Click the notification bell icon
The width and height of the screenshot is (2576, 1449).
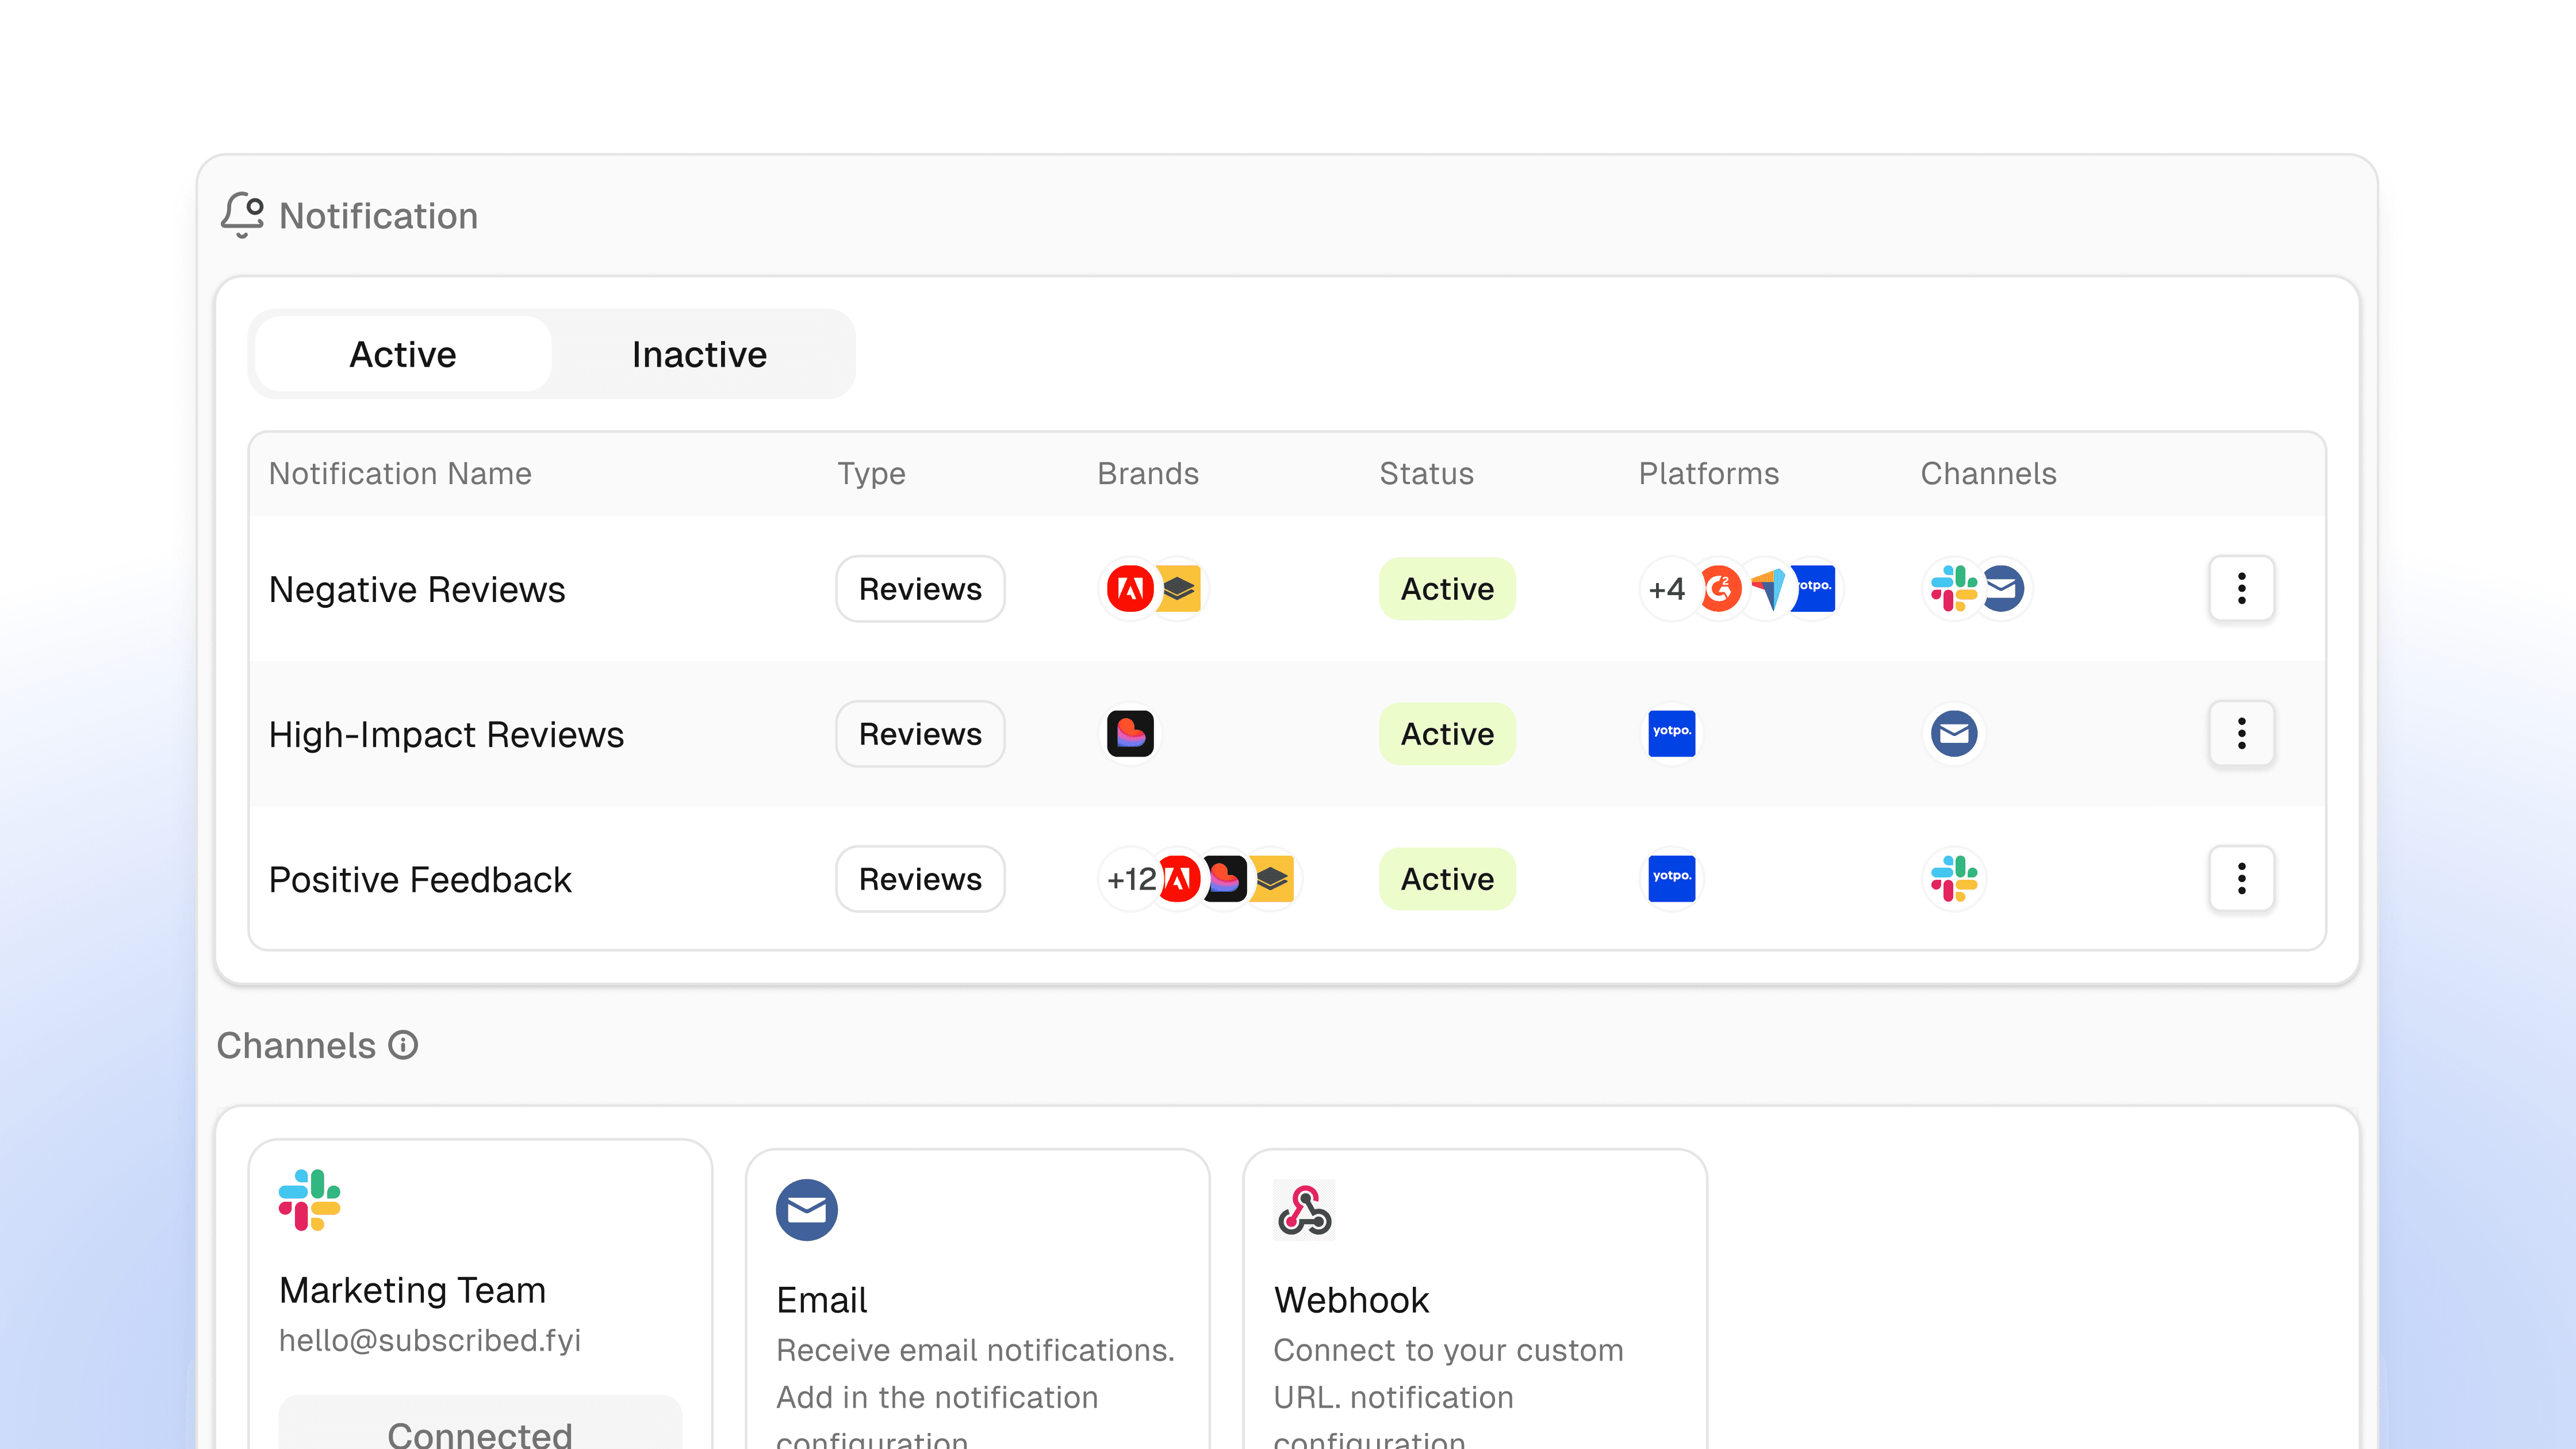tap(242, 214)
